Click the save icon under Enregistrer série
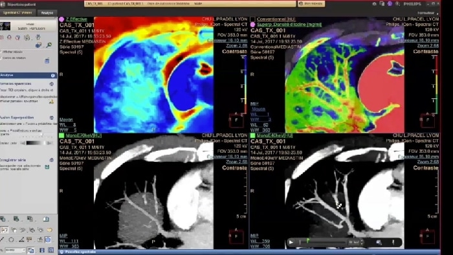The image size is (453, 255). (x=47, y=167)
